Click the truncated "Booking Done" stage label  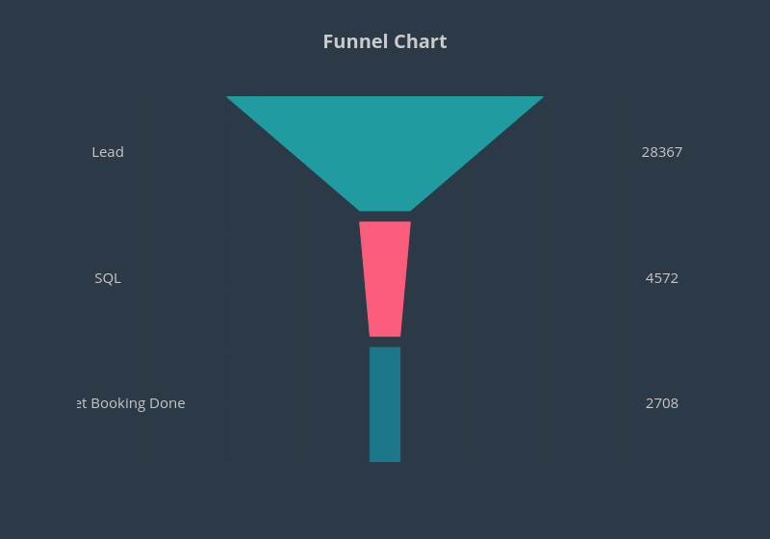132,403
